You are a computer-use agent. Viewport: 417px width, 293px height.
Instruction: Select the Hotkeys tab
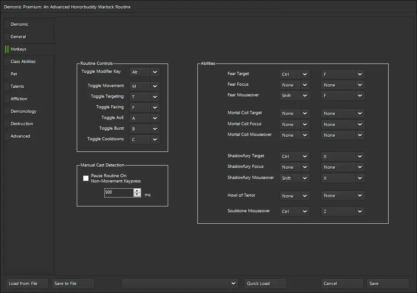pyautogui.click(x=29, y=49)
